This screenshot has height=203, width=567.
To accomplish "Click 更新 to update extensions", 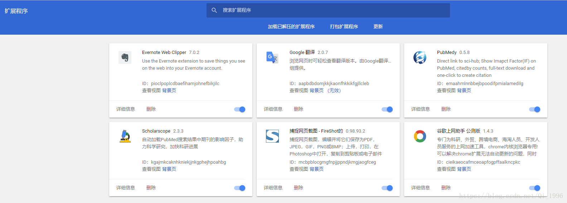I will pyautogui.click(x=378, y=26).
